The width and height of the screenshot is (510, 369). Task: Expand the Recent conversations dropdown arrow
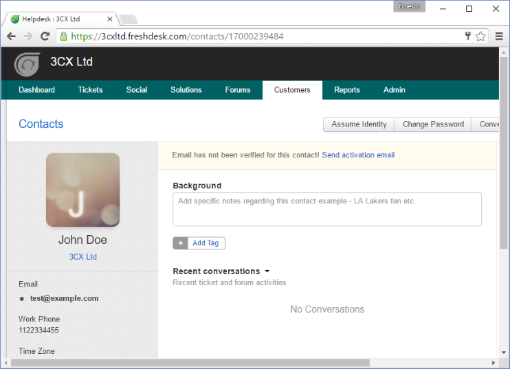coord(267,271)
